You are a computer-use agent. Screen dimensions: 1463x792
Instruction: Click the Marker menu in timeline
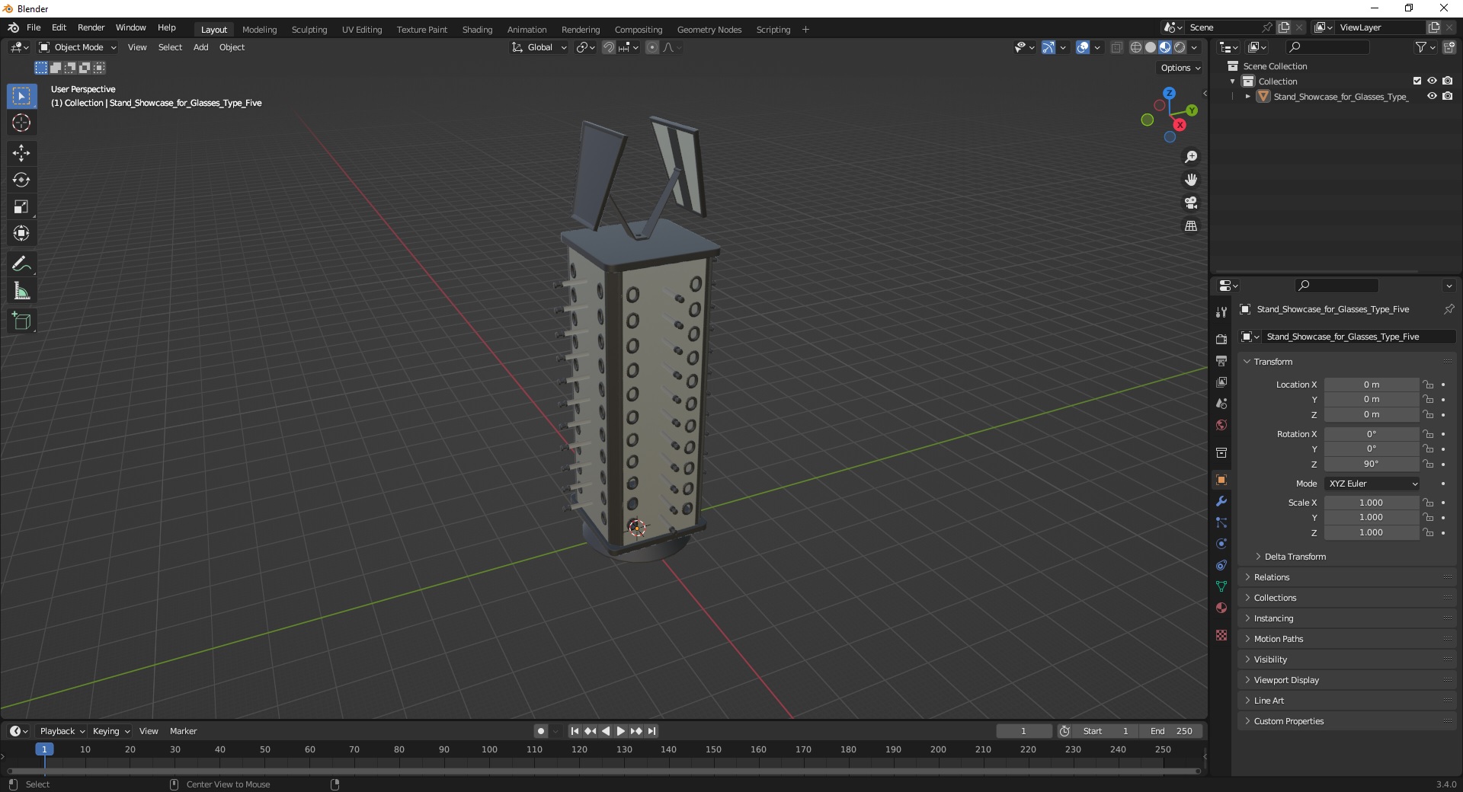coord(183,731)
